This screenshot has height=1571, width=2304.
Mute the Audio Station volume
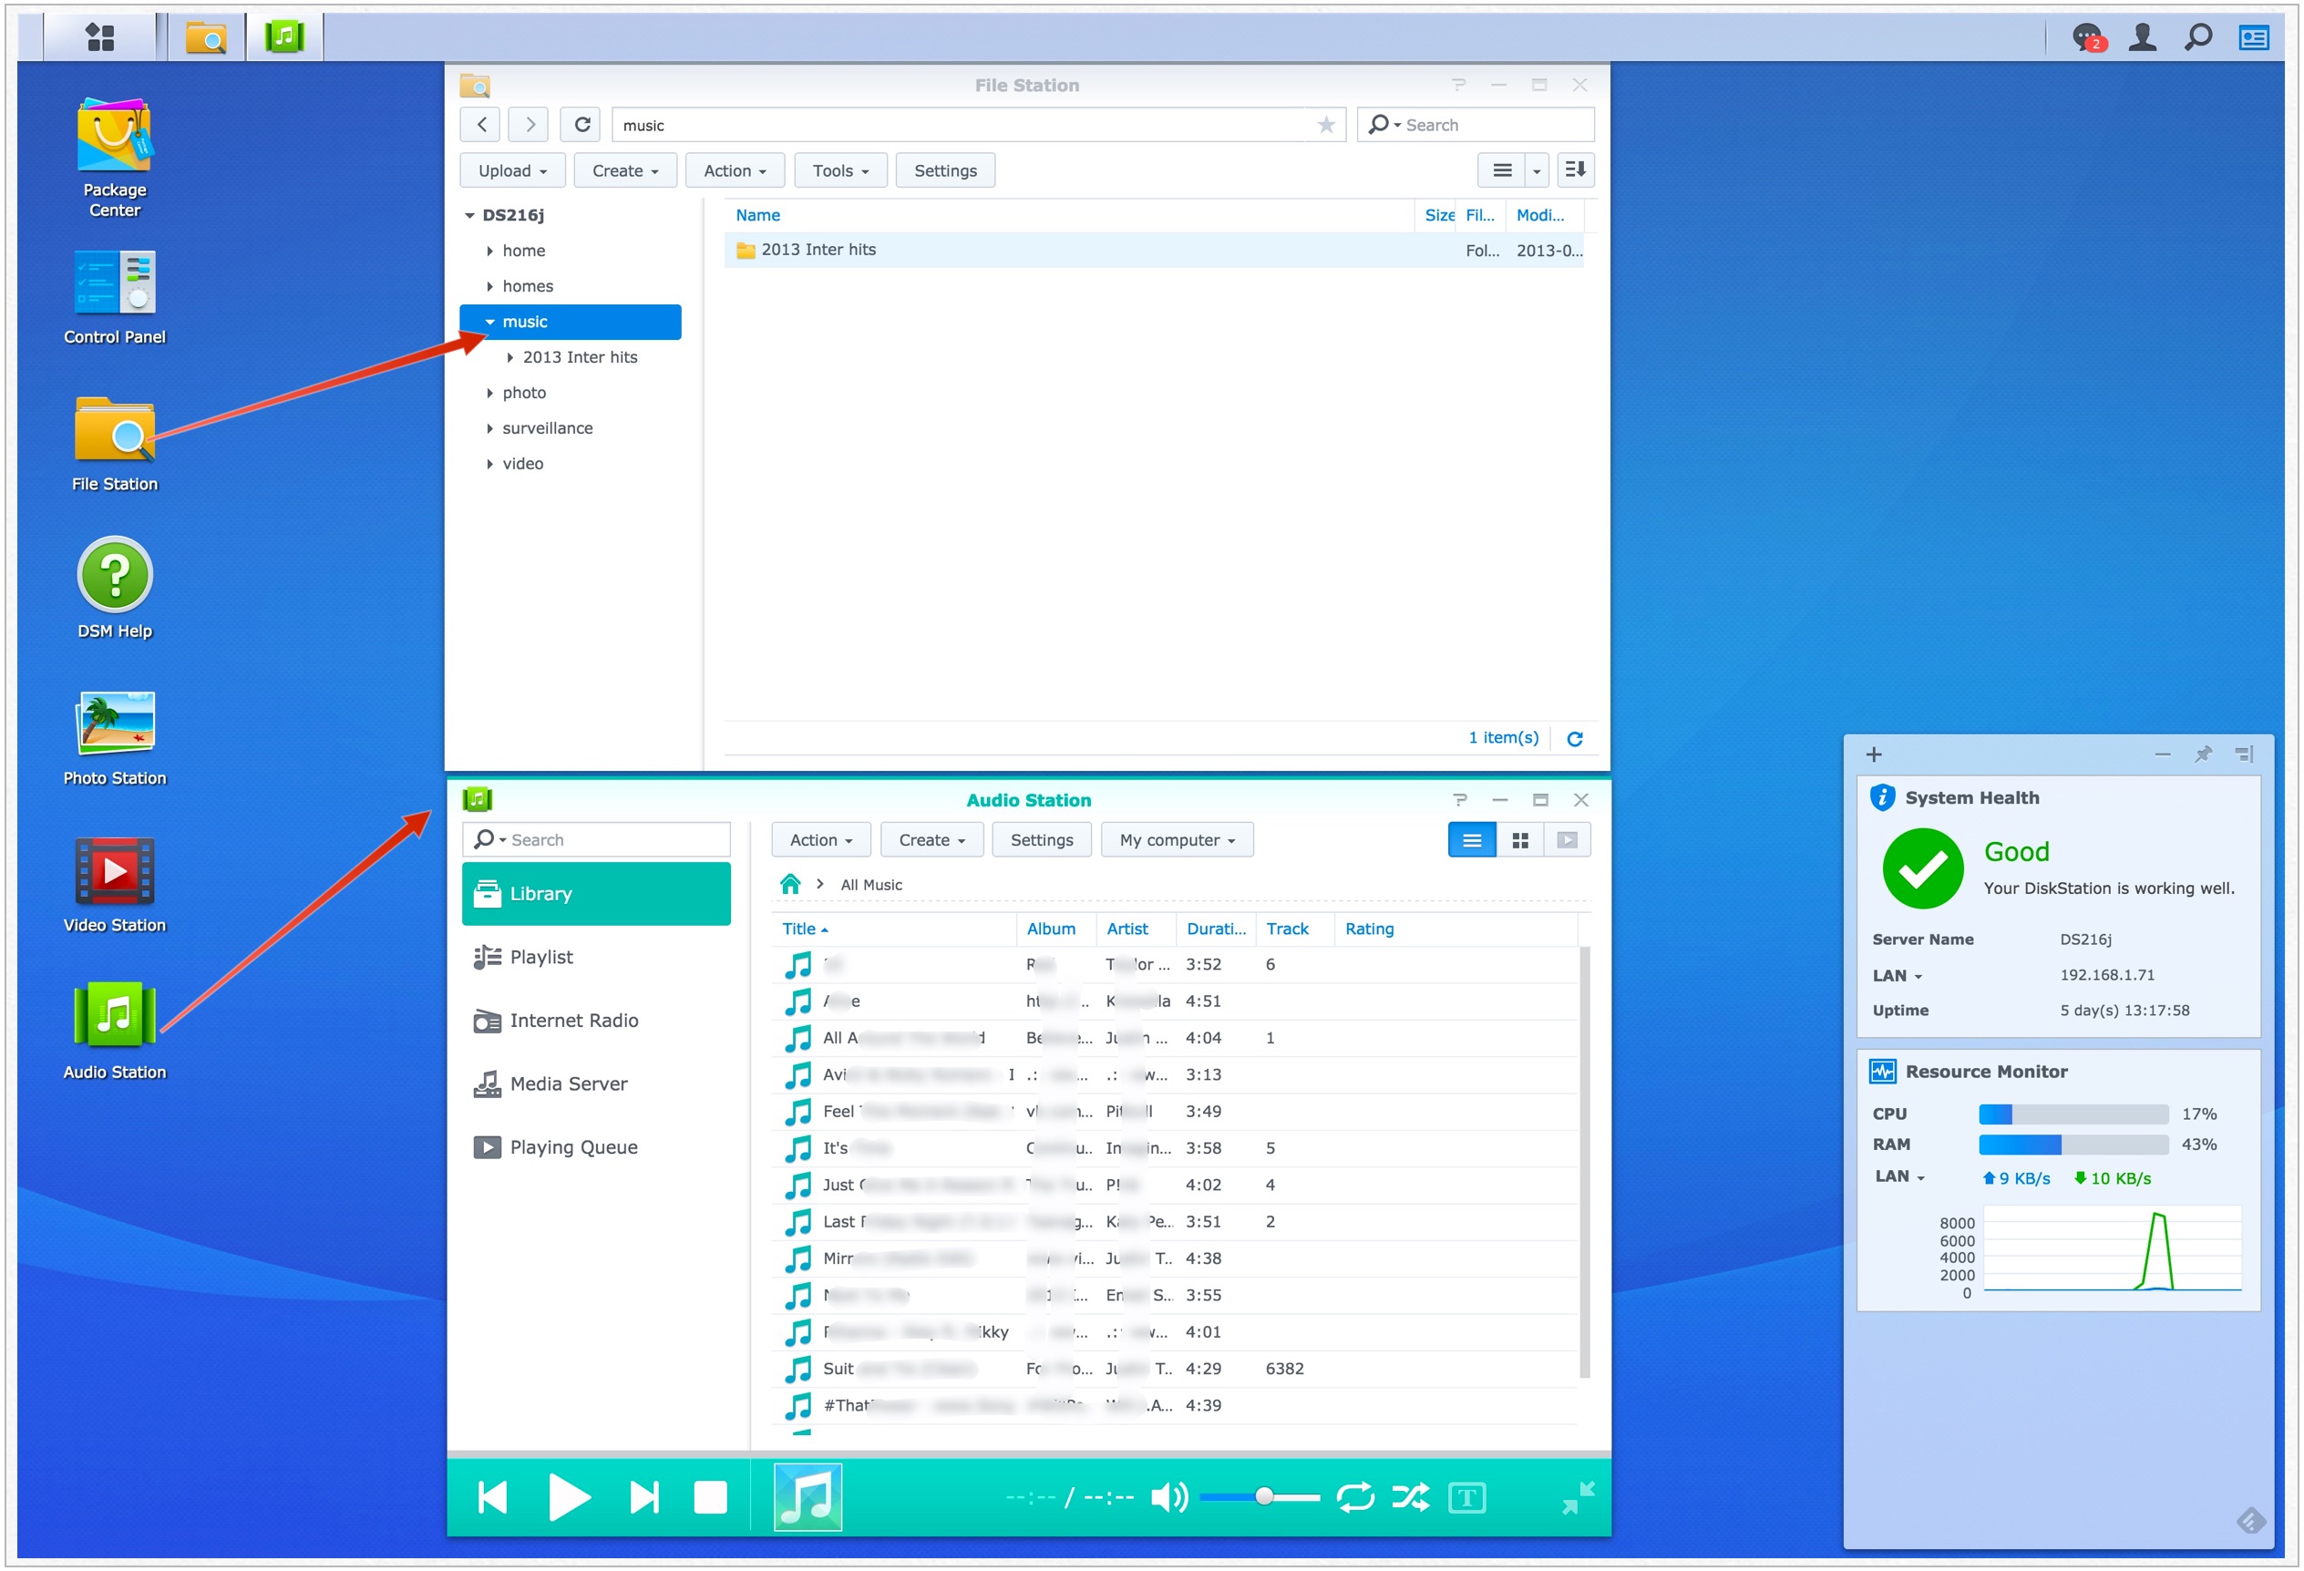pos(1168,1496)
